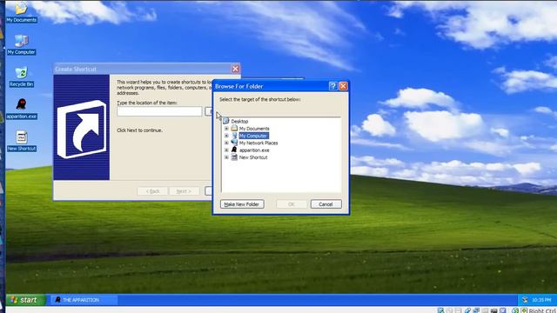Close the Create Shortcut window
The width and height of the screenshot is (557, 313).
tap(236, 69)
